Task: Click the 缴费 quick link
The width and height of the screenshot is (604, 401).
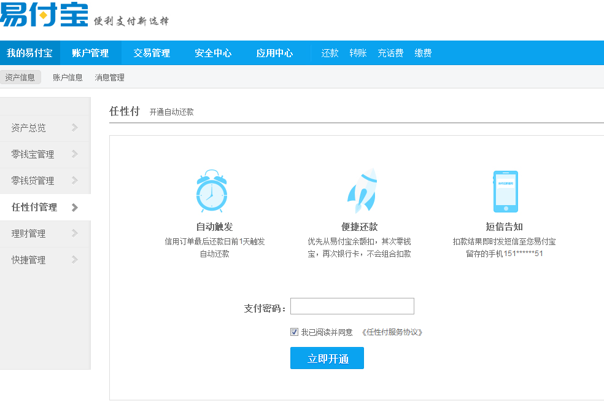Action: click(x=423, y=53)
